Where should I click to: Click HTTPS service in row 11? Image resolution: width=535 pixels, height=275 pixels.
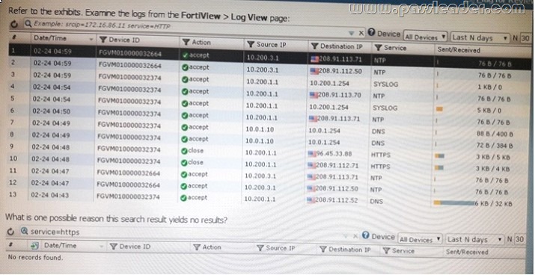(x=380, y=167)
